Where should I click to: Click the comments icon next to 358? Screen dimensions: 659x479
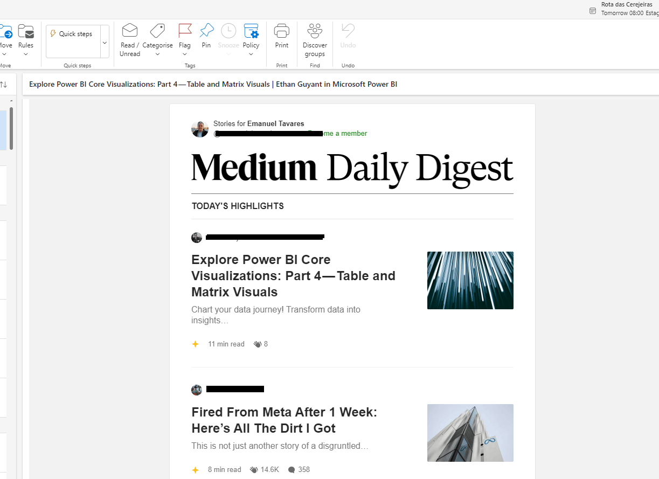pyautogui.click(x=292, y=470)
